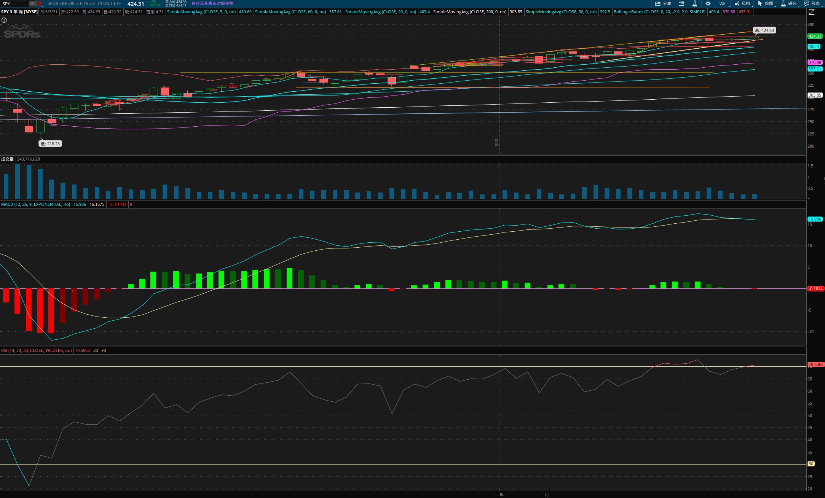Open the 风格 style dropdown
Viewport: 825px width, 498px height.
coord(742,3)
